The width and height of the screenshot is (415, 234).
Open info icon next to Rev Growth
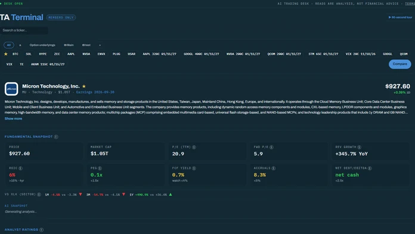click(359, 147)
